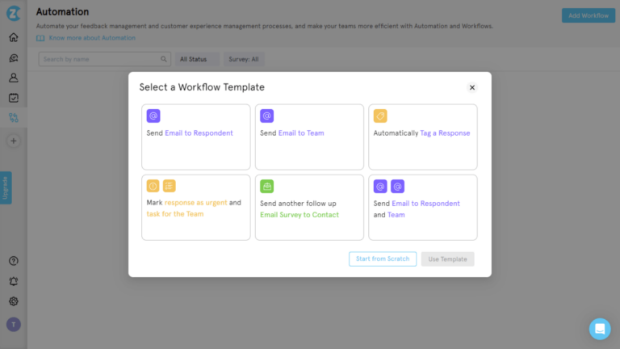Open the chat support bubble icon
The image size is (620, 349).
coord(600,329)
